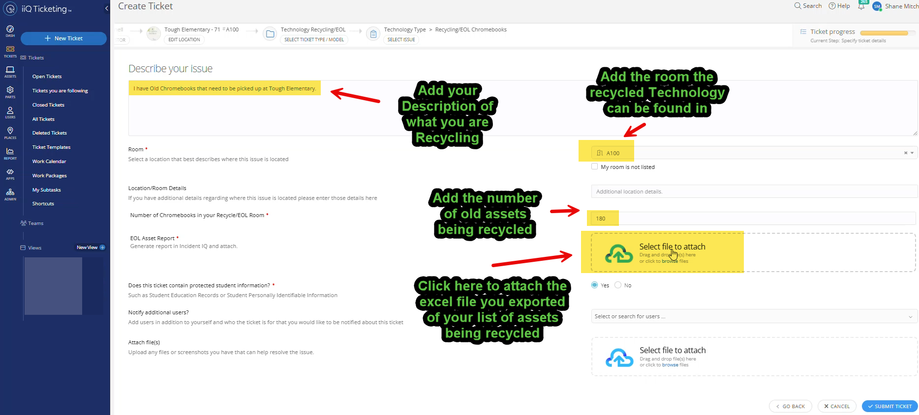Open the Assets sidebar icon

click(x=10, y=72)
